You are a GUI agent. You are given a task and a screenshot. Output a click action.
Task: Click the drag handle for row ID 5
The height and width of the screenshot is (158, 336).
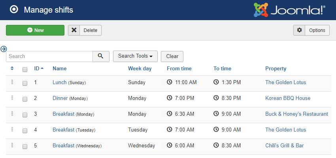point(12,145)
